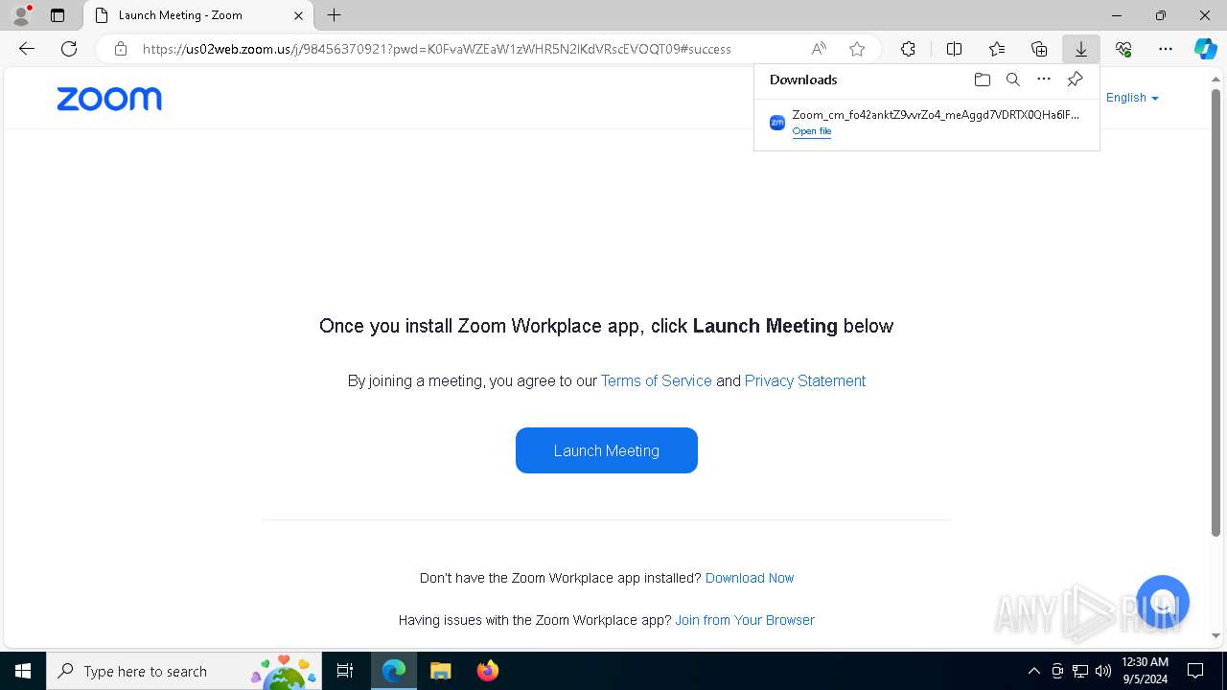The image size is (1227, 690).
Task: Open the notification center icon
Action: tap(1195, 671)
